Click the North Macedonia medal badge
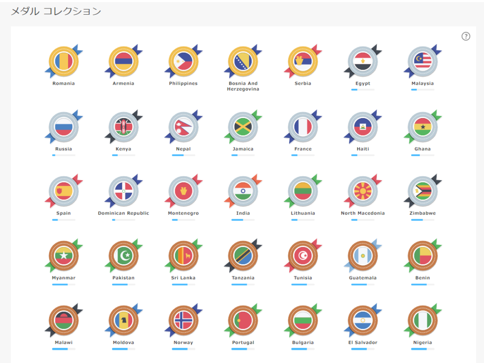The width and height of the screenshot is (484, 363). [363, 191]
